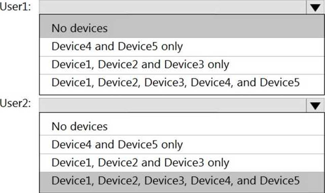Pick 'Device1, Device2 and Device3 only' for User2
325x193 pixels.
[140, 163]
